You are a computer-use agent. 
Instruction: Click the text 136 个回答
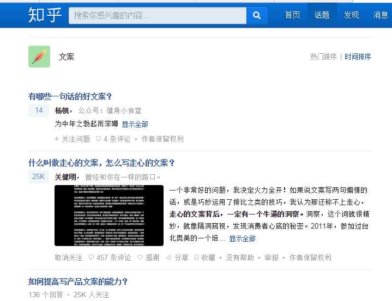pos(46,295)
